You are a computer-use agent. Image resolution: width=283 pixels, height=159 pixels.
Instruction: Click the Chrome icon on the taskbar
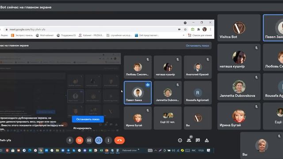(x=41, y=150)
